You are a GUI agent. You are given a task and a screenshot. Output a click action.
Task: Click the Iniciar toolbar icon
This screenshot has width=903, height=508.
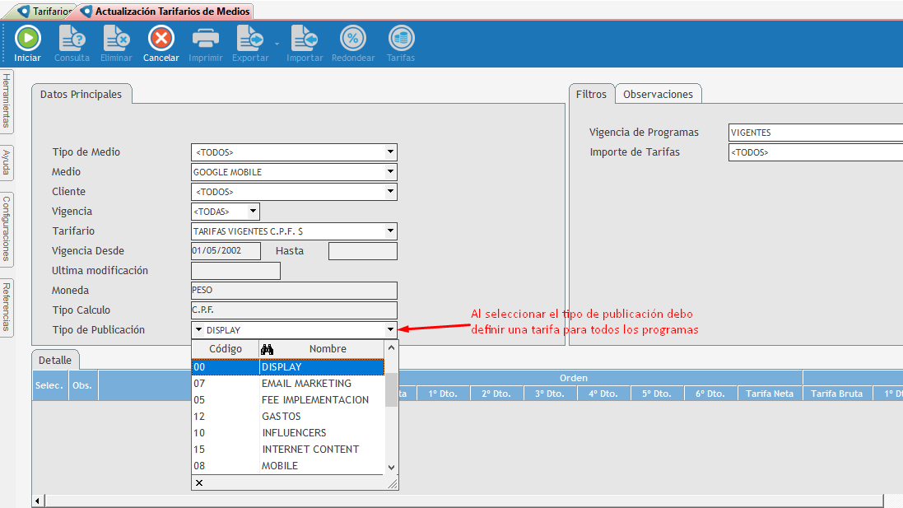(x=27, y=39)
